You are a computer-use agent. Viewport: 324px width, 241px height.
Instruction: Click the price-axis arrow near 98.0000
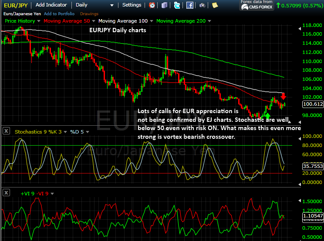tap(300, 122)
